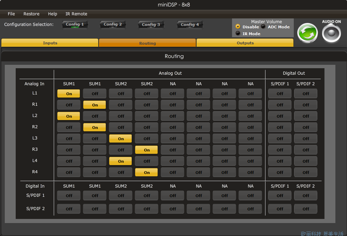Turn off R1 to second SUM1 routing
This screenshot has height=236, width=347.
click(95, 105)
